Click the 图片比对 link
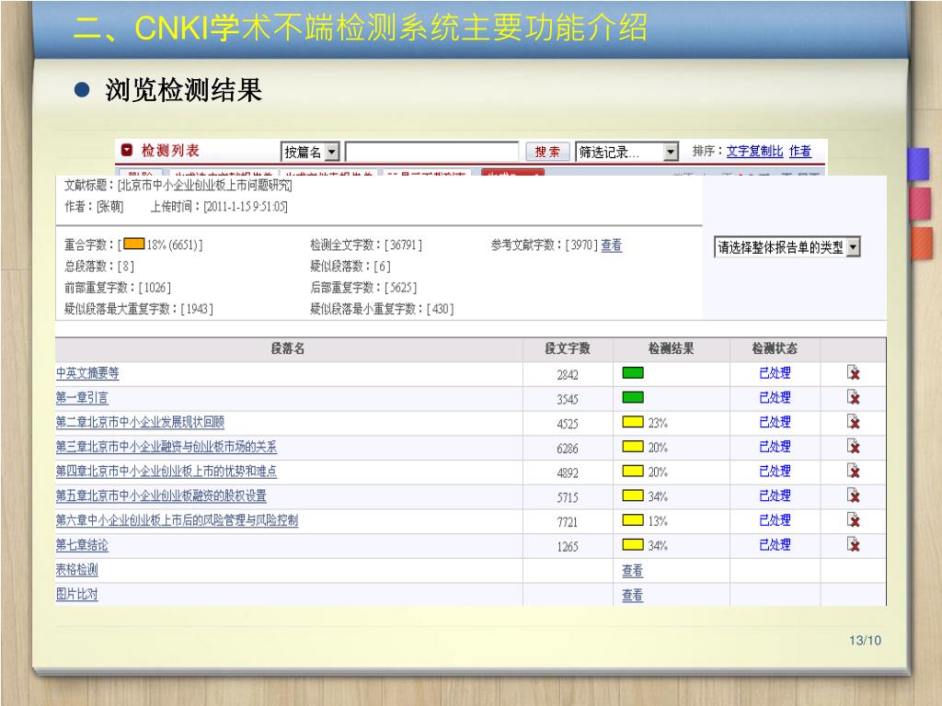The image size is (942, 706). (76, 595)
